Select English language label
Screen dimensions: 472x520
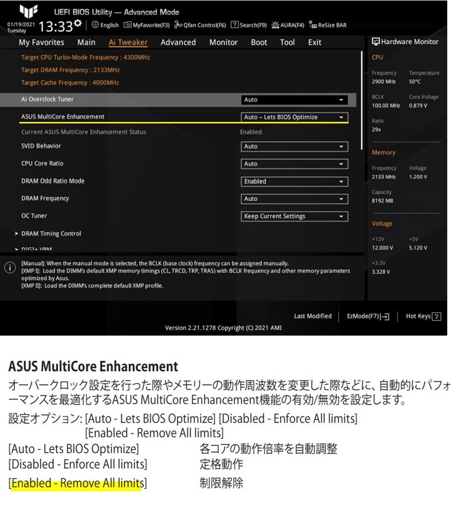[110, 25]
